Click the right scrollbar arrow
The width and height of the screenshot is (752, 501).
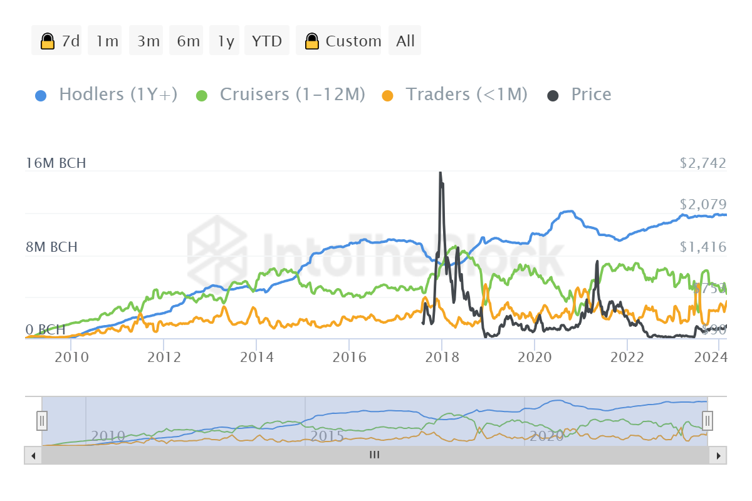(719, 455)
